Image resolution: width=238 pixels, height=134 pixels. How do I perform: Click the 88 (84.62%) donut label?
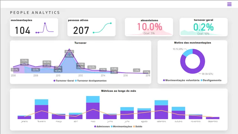[208, 74]
